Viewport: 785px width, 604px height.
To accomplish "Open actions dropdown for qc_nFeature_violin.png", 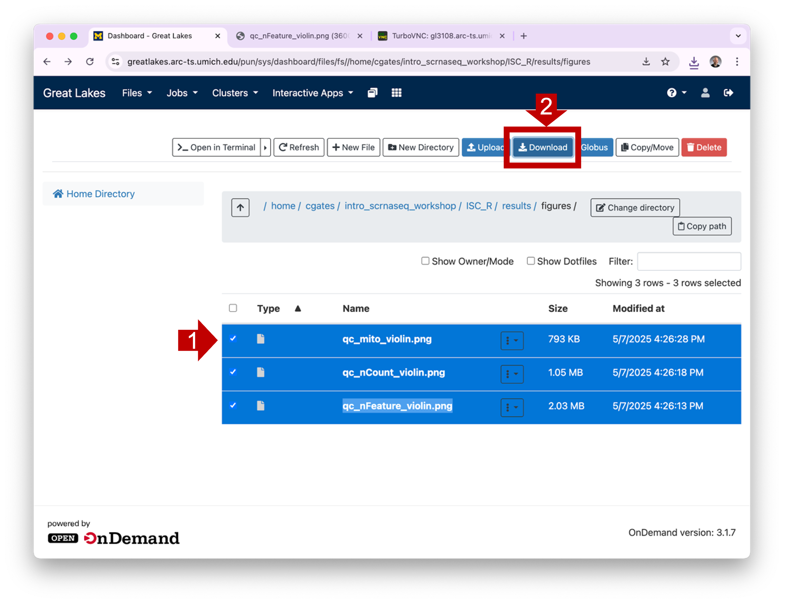I will tap(512, 407).
